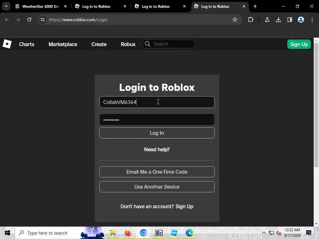This screenshot has height=239, width=319.
Task: Open 7-Zip from the taskbar
Action: tap(159, 233)
